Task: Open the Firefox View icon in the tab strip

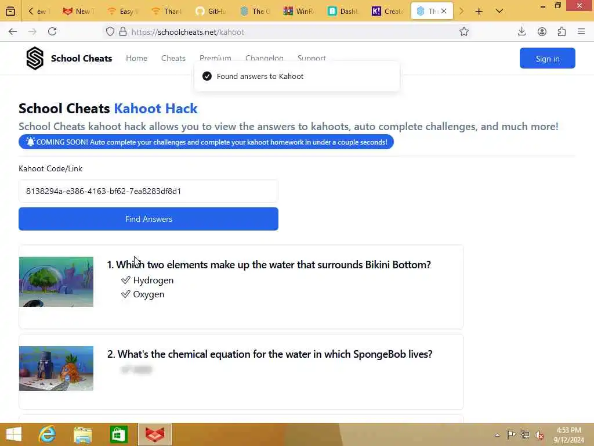Action: [x=10, y=12]
